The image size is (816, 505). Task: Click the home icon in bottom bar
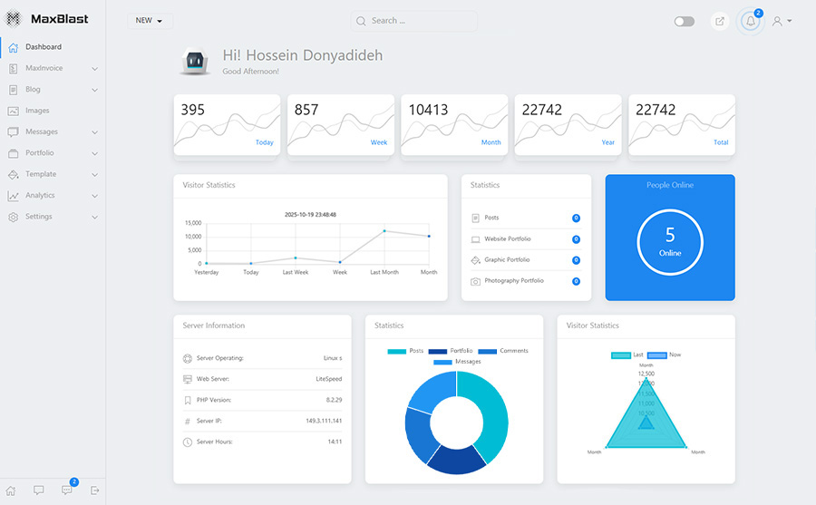(x=11, y=490)
